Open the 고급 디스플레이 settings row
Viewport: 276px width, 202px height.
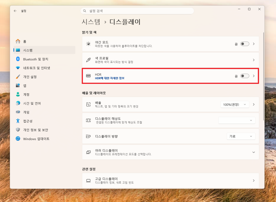point(170,180)
